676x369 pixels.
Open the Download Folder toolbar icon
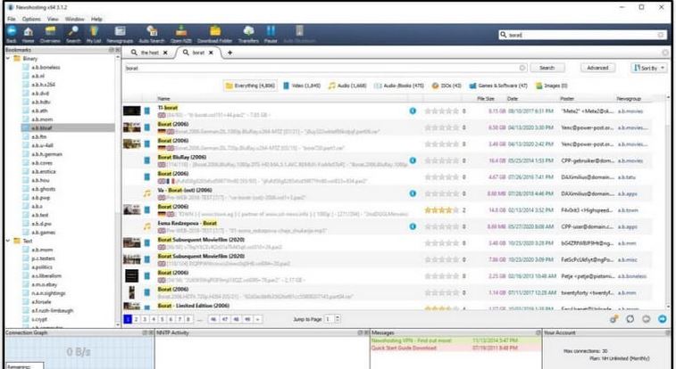coord(214,34)
